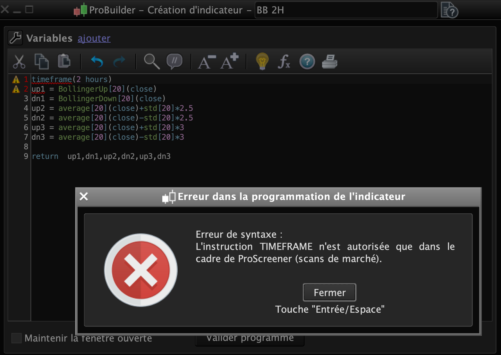Click the indicator name field BB 2H
501x355 pixels.
pyautogui.click(x=346, y=10)
